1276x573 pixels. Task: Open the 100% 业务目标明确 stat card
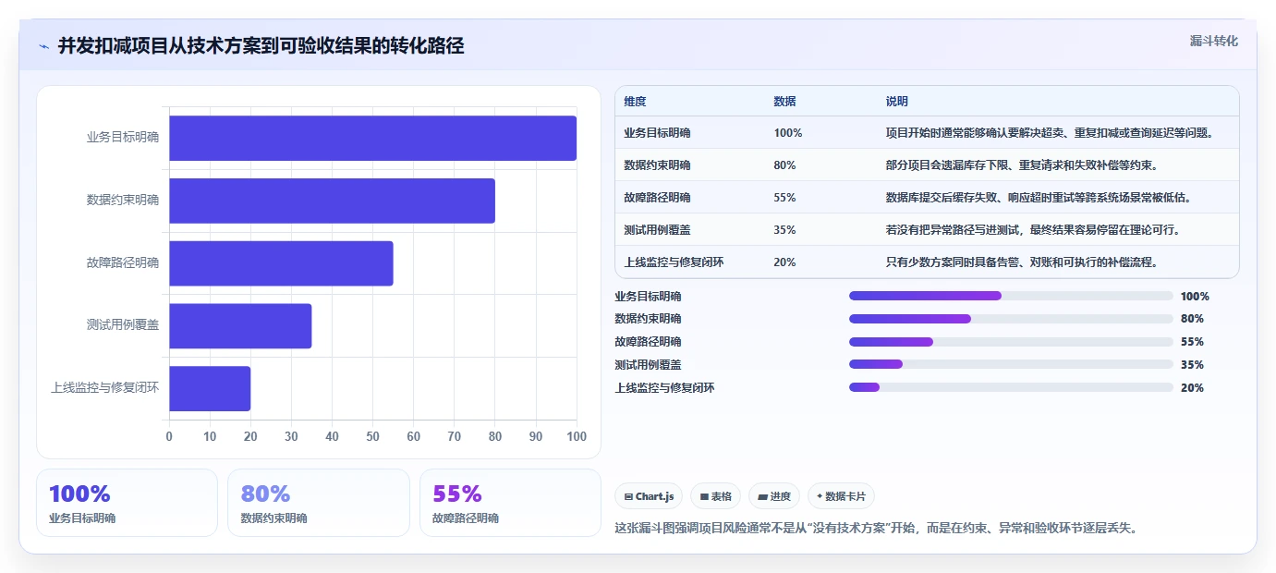(127, 503)
